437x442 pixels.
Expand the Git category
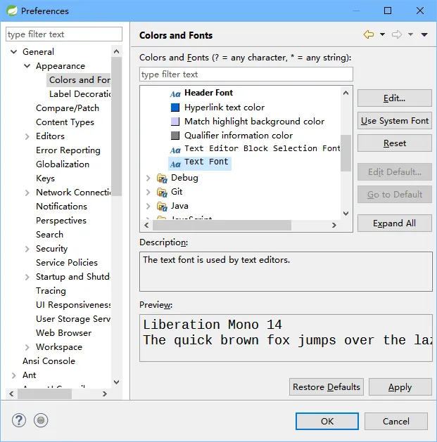[x=148, y=193]
